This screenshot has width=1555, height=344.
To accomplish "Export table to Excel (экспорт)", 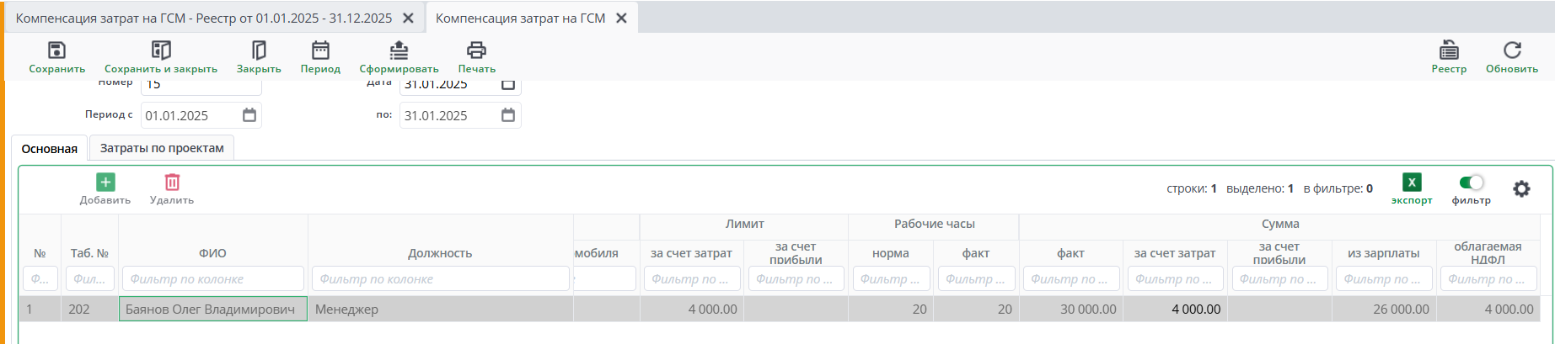I will tap(1412, 183).
